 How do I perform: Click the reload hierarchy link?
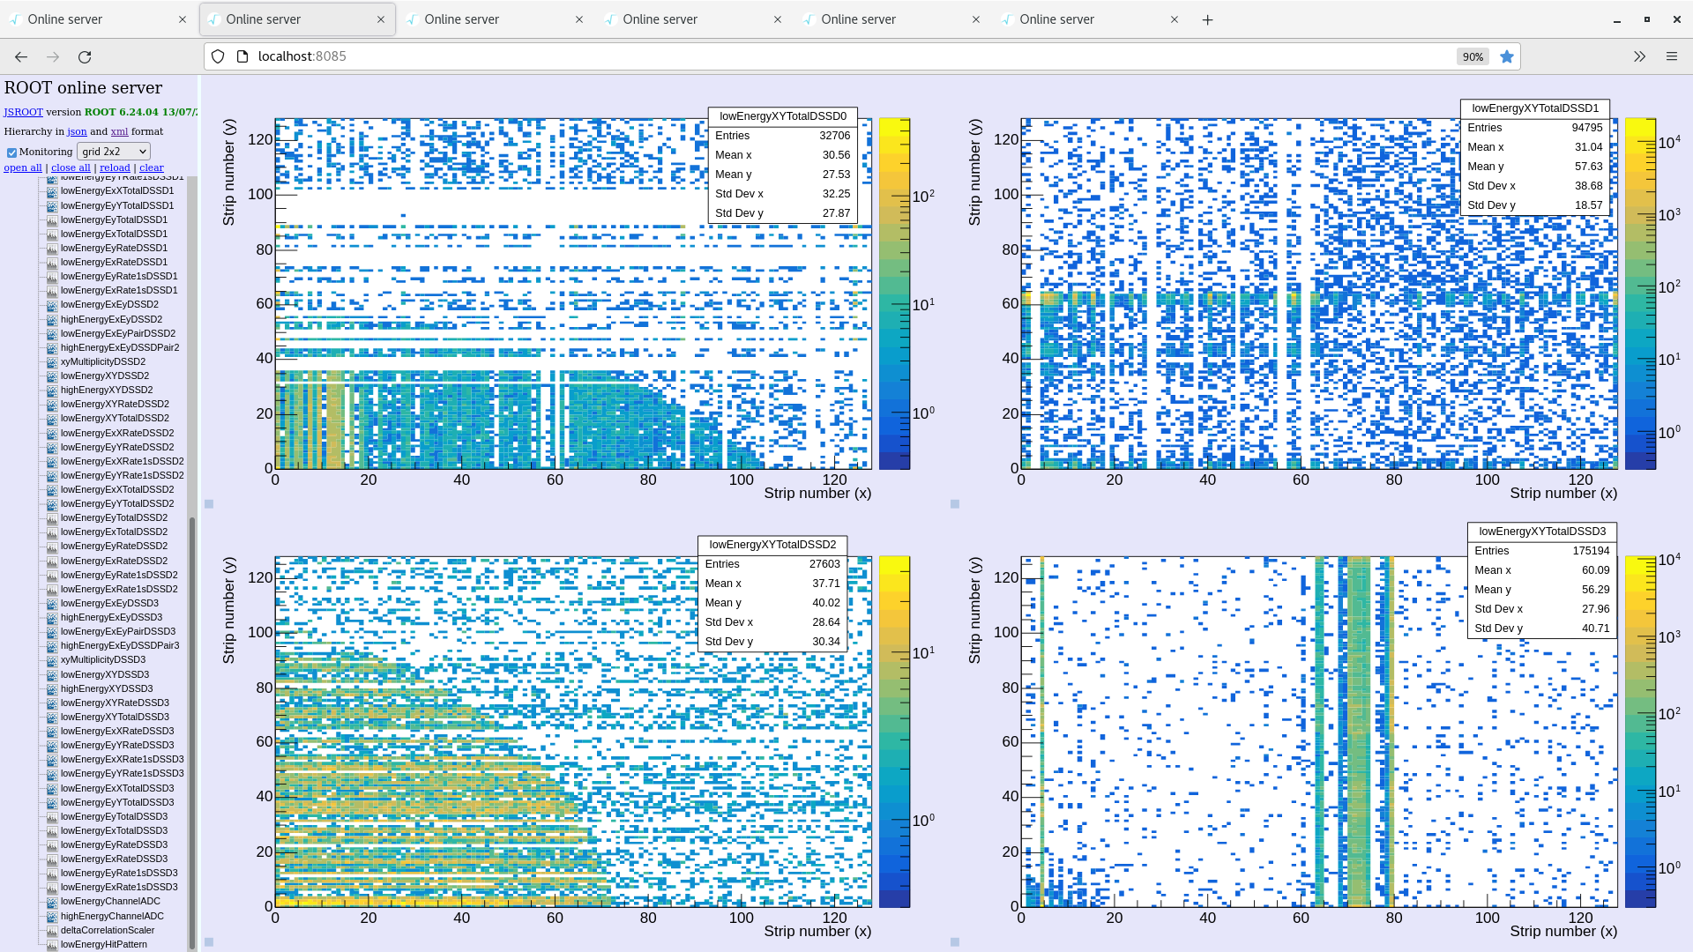coord(114,167)
